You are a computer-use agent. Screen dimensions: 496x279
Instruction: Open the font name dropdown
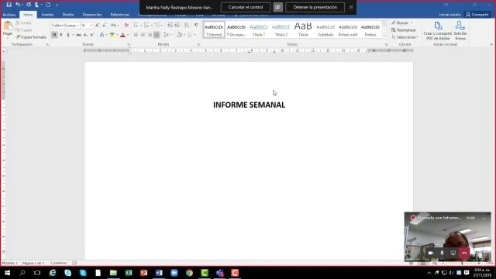click(78, 26)
